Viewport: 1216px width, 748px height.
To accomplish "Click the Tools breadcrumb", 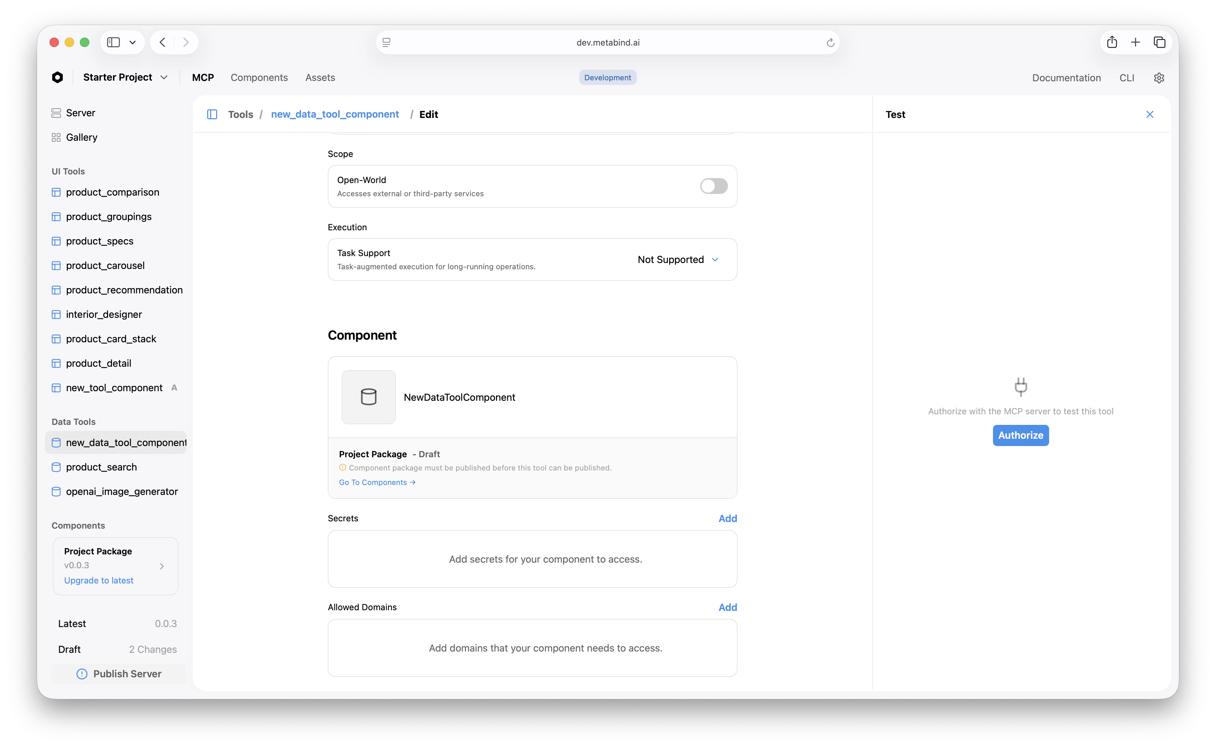I will pyautogui.click(x=241, y=114).
